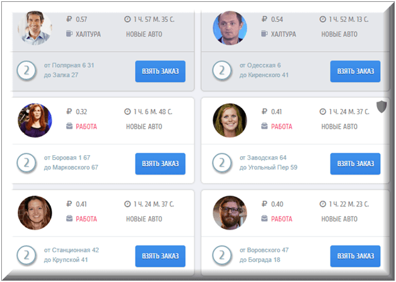Open the red-haired woman's avatar photo
The height and width of the screenshot is (282, 396).
click(35, 120)
